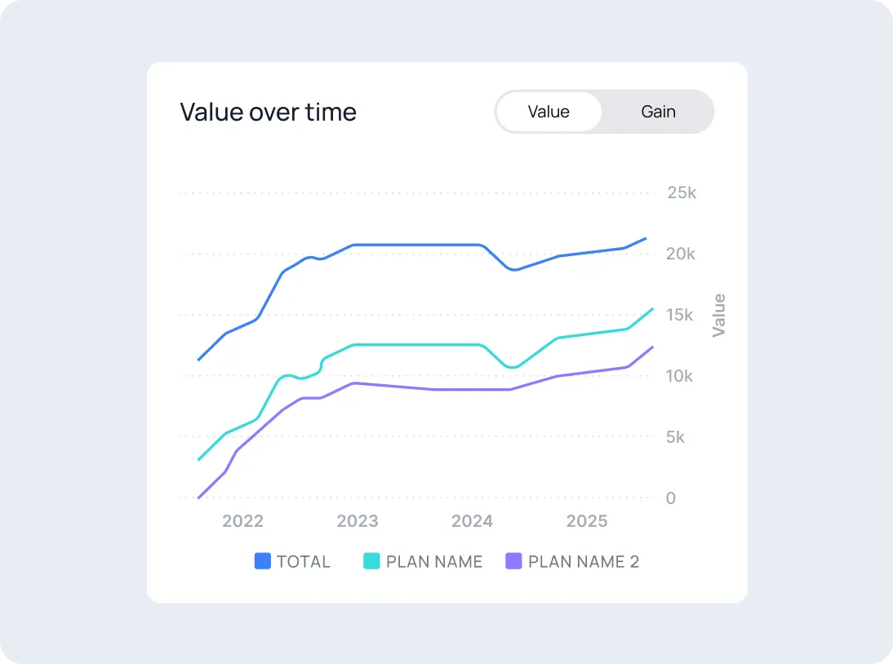Click the teal PLAN NAME line peak

tap(651, 310)
